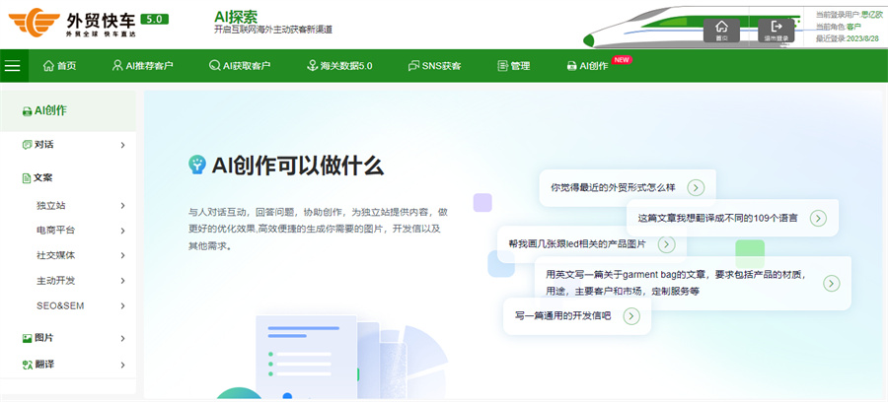Expand the 对话 sidebar section
The height and width of the screenshot is (402, 888).
122,145
